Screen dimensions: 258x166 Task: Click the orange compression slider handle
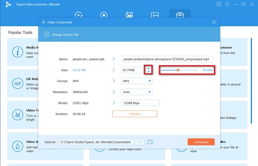pos(178,70)
